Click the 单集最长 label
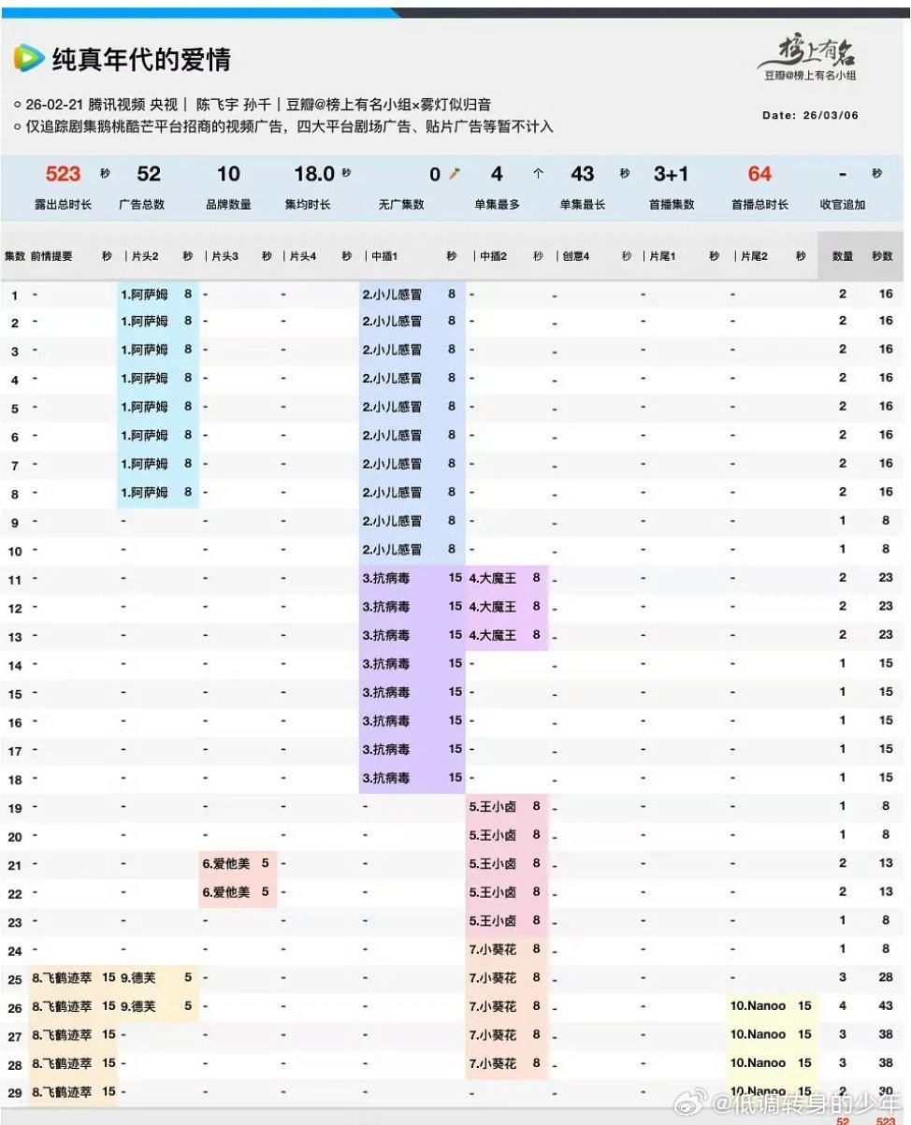Viewport: 911px width, 1125px height. tap(583, 204)
